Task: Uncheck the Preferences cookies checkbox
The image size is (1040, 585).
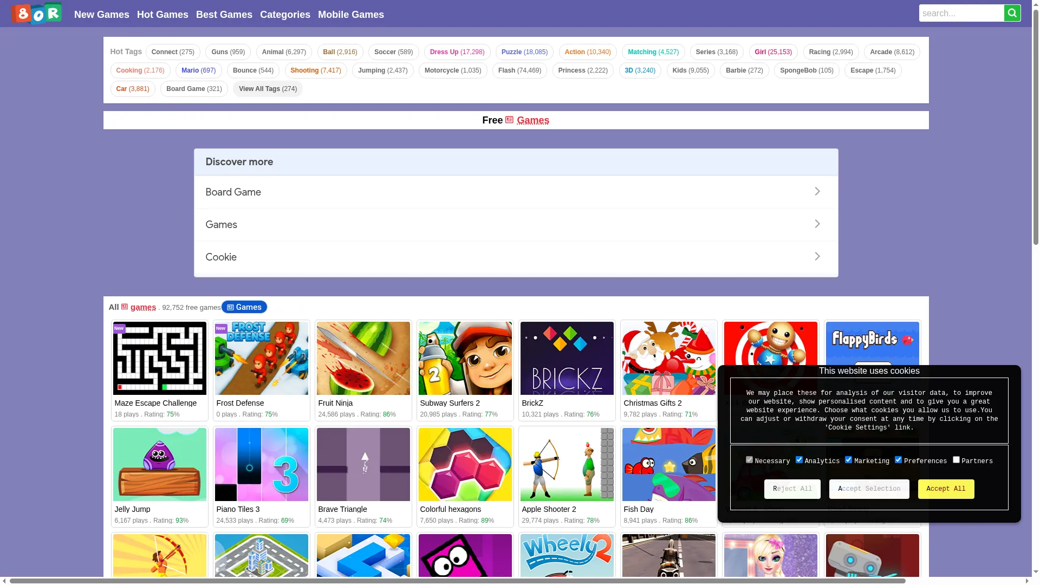Action: (898, 460)
